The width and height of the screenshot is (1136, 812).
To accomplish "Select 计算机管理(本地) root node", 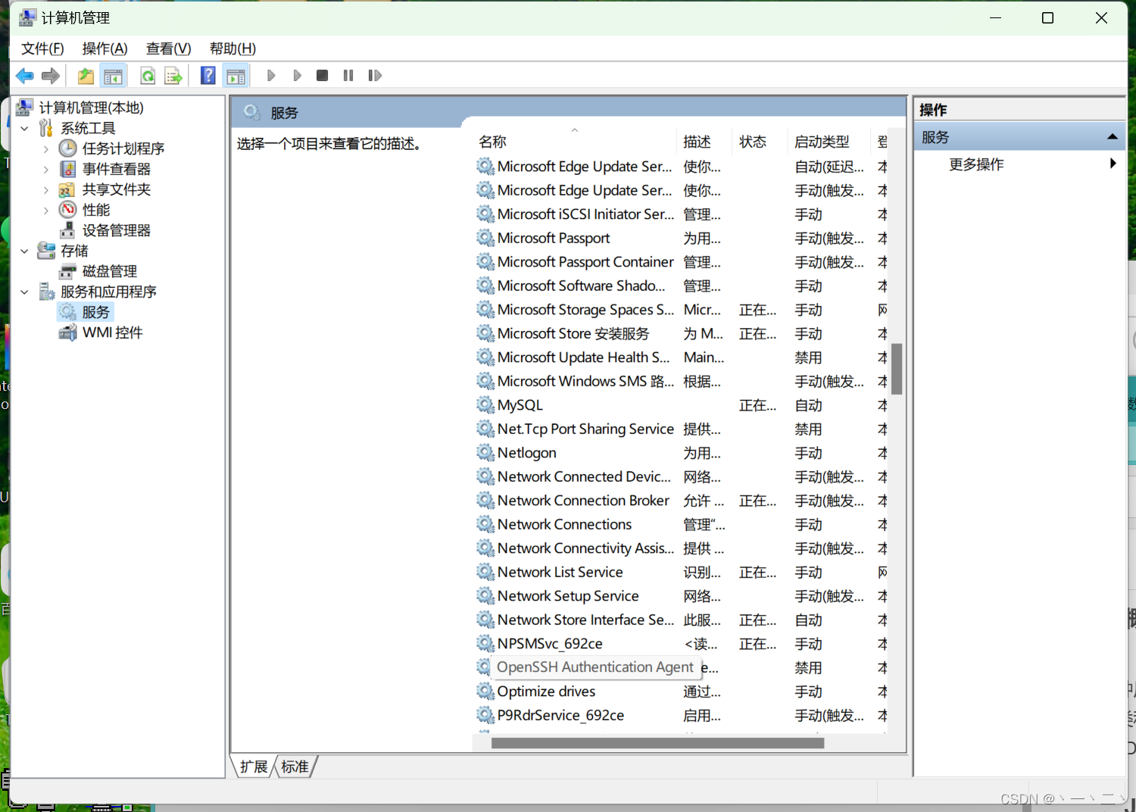I will [91, 108].
